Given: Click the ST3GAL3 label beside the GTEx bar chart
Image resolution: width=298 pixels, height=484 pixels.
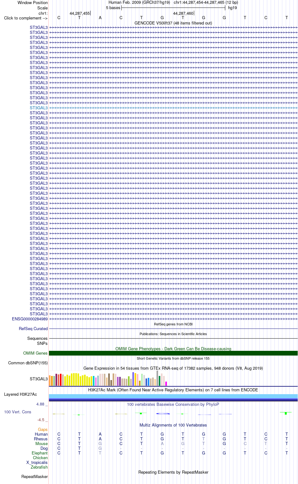Looking at the screenshot, I should [39, 379].
